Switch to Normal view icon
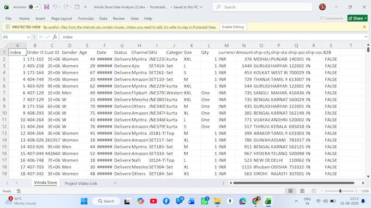The width and height of the screenshot is (371, 208). click(x=290, y=191)
